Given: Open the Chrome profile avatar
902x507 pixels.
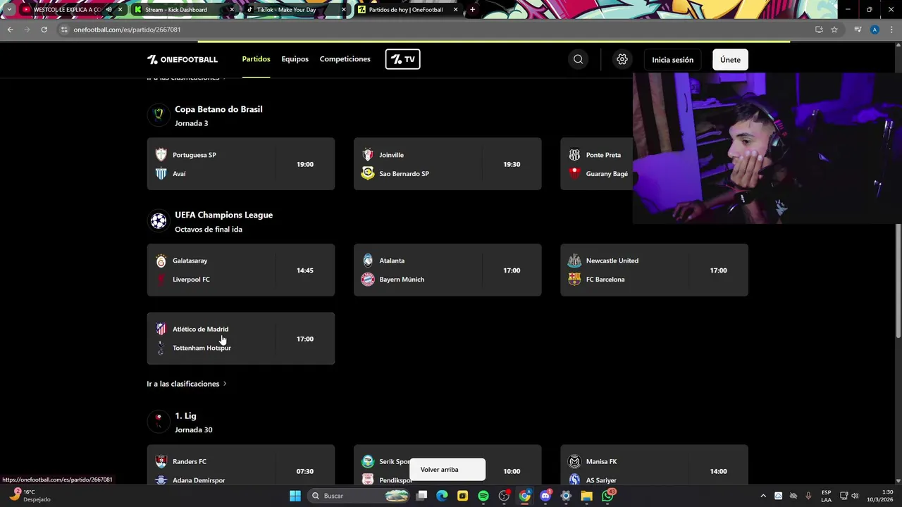Looking at the screenshot, I should point(875,30).
